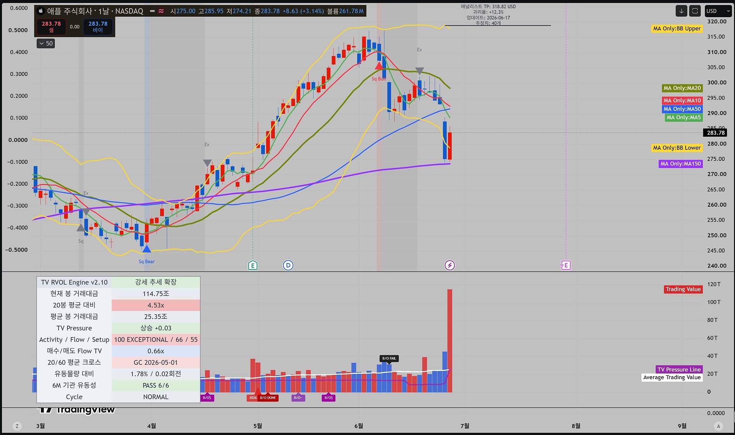Viewport: 735px width, 435px height.
Task: Click the 300.00 level on the price scale
Action: (x=717, y=83)
